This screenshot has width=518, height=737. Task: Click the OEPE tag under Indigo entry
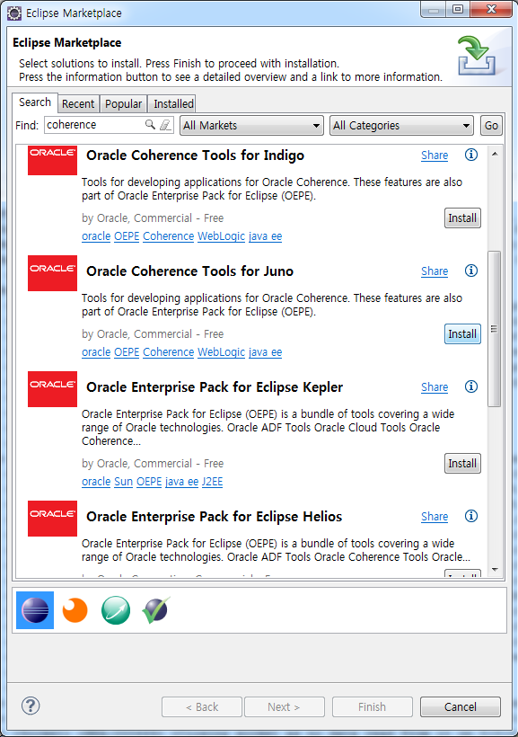tap(127, 236)
